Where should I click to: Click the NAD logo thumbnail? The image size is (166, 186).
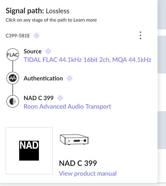(29, 151)
